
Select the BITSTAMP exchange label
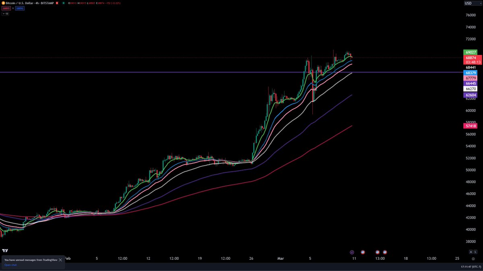47,3
